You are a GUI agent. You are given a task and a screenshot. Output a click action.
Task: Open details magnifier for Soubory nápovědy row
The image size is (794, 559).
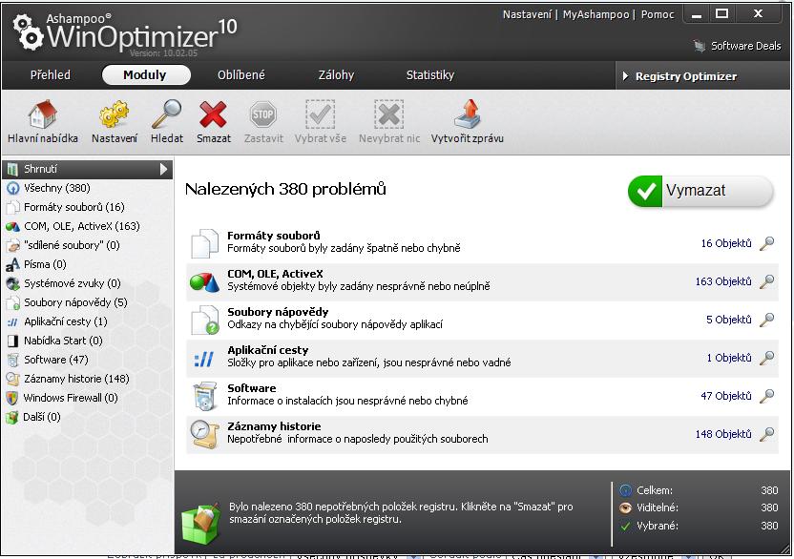(767, 320)
